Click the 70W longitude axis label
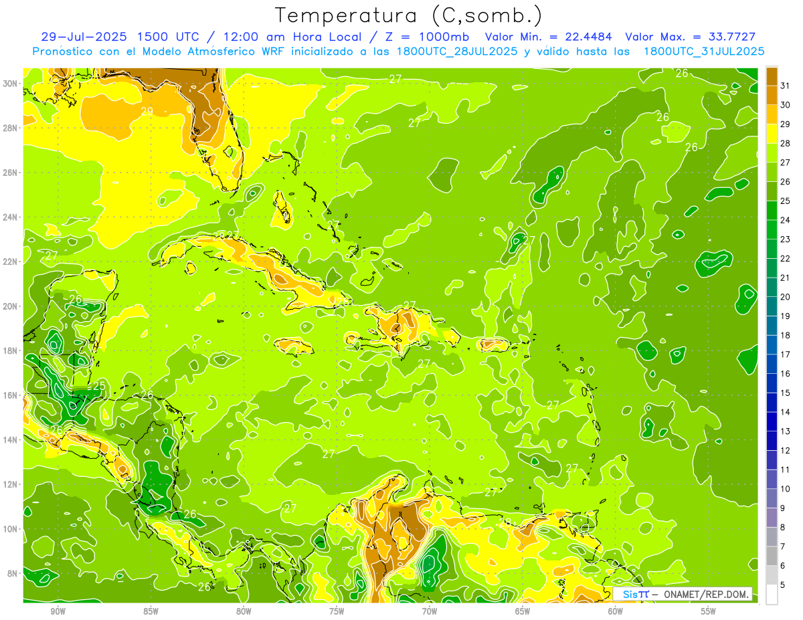 430,611
